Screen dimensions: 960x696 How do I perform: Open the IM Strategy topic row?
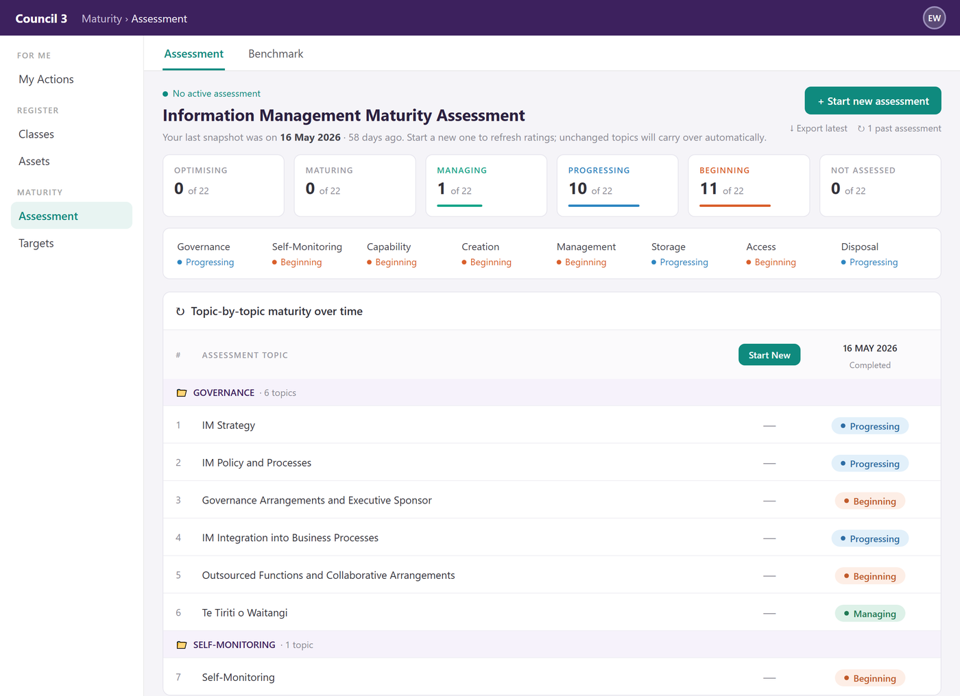(552, 425)
